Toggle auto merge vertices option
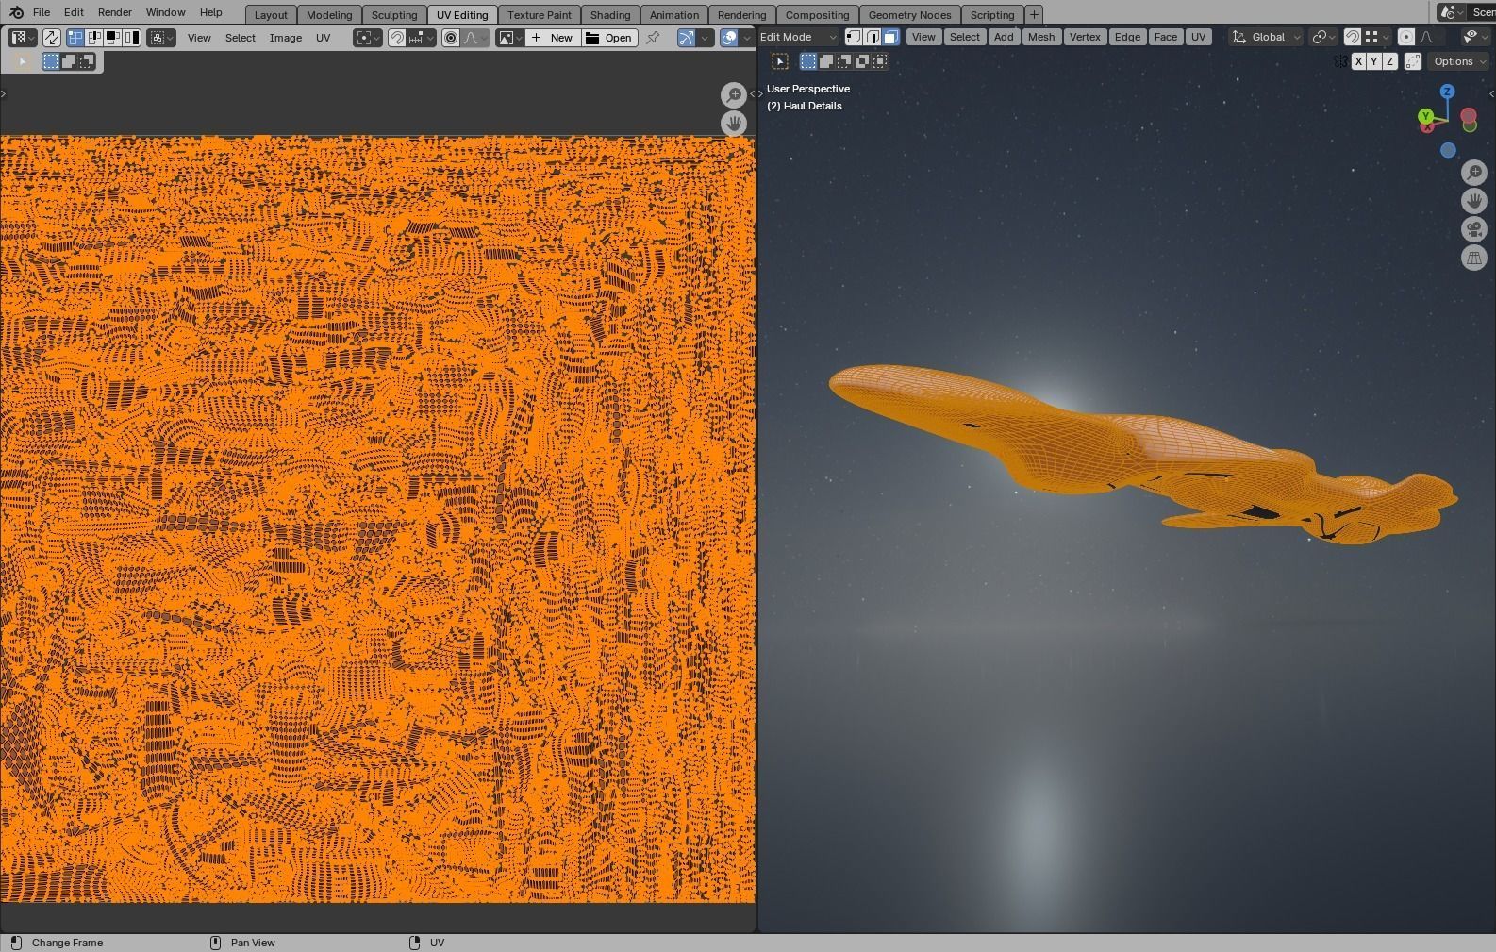 pyautogui.click(x=1413, y=61)
